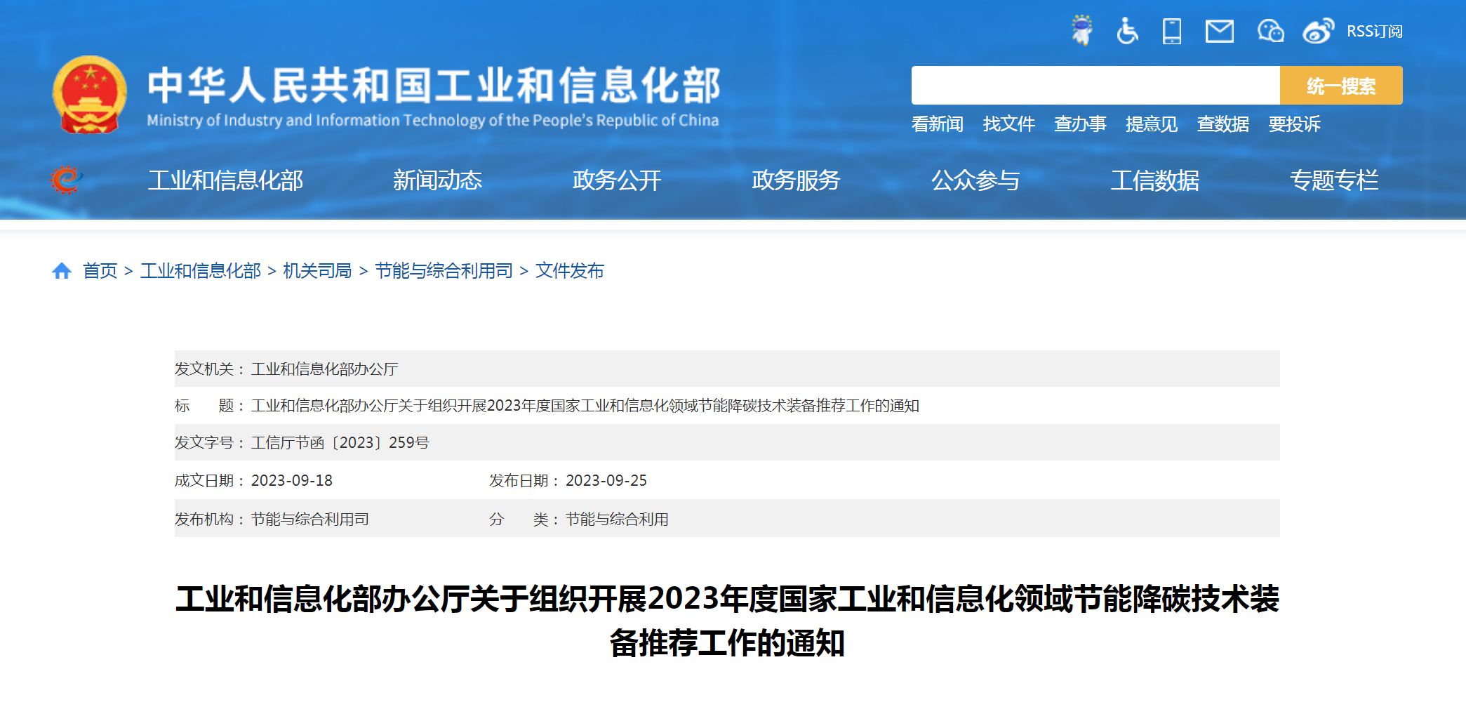This screenshot has width=1466, height=721.
Task: Select the 新闻动态 menu item
Action: 438,180
